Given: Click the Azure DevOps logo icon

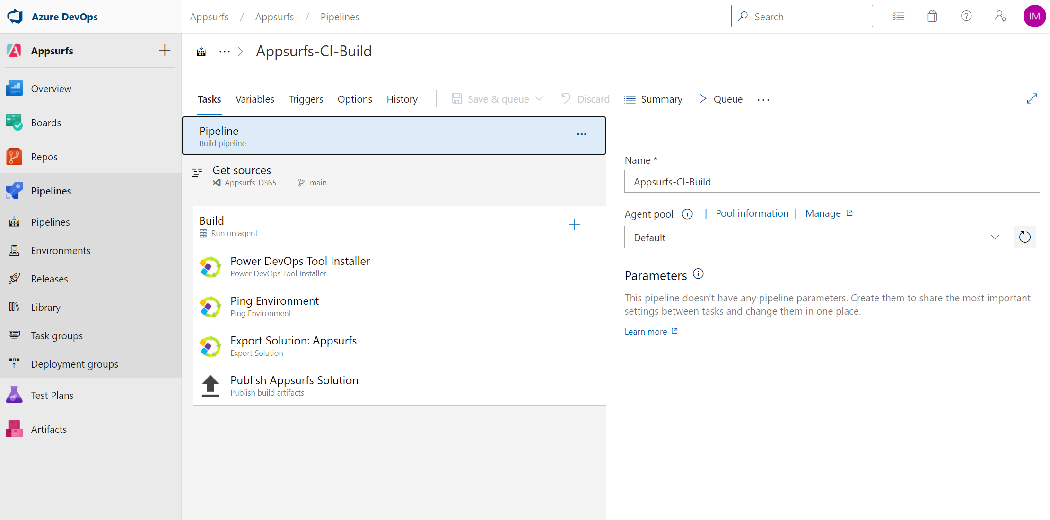Looking at the screenshot, I should [15, 17].
